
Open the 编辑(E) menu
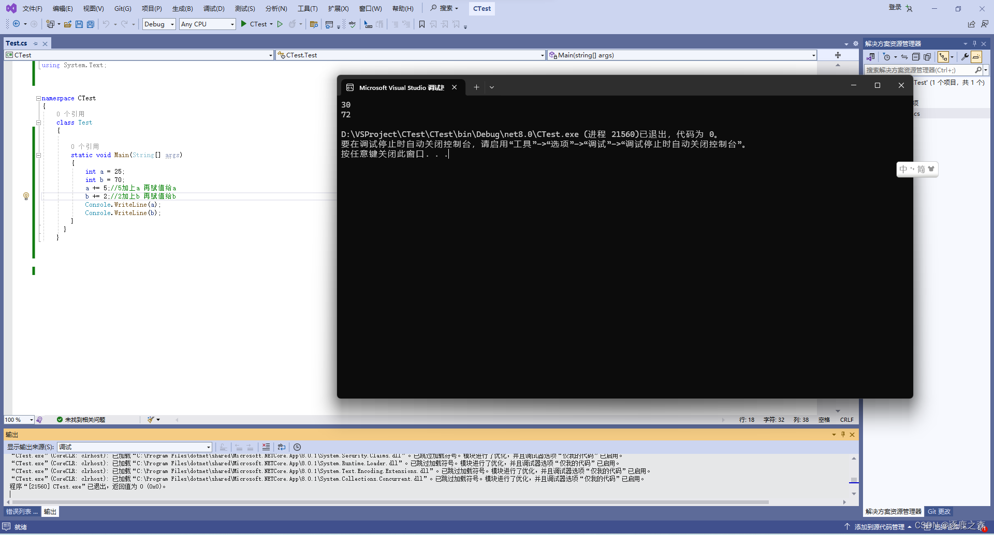63,8
